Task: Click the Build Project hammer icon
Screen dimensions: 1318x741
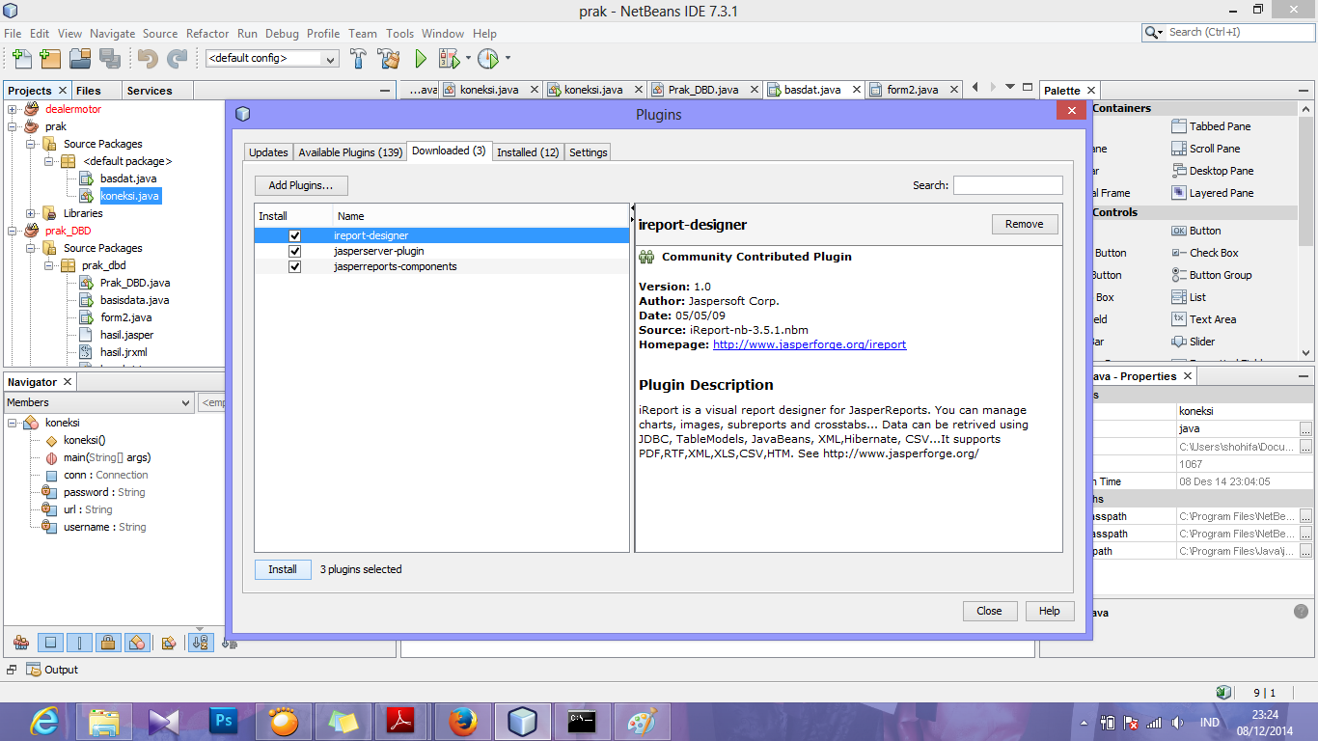Action: point(358,59)
